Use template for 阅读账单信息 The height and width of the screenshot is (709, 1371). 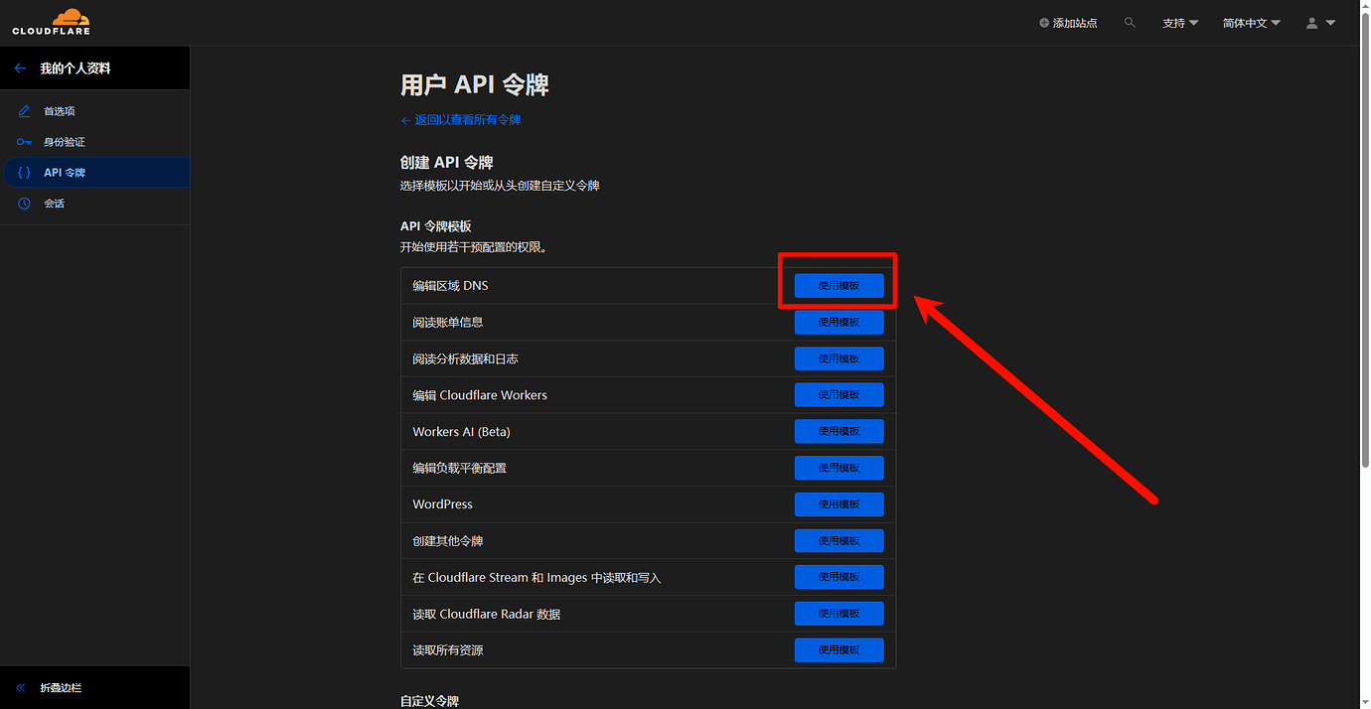838,323
